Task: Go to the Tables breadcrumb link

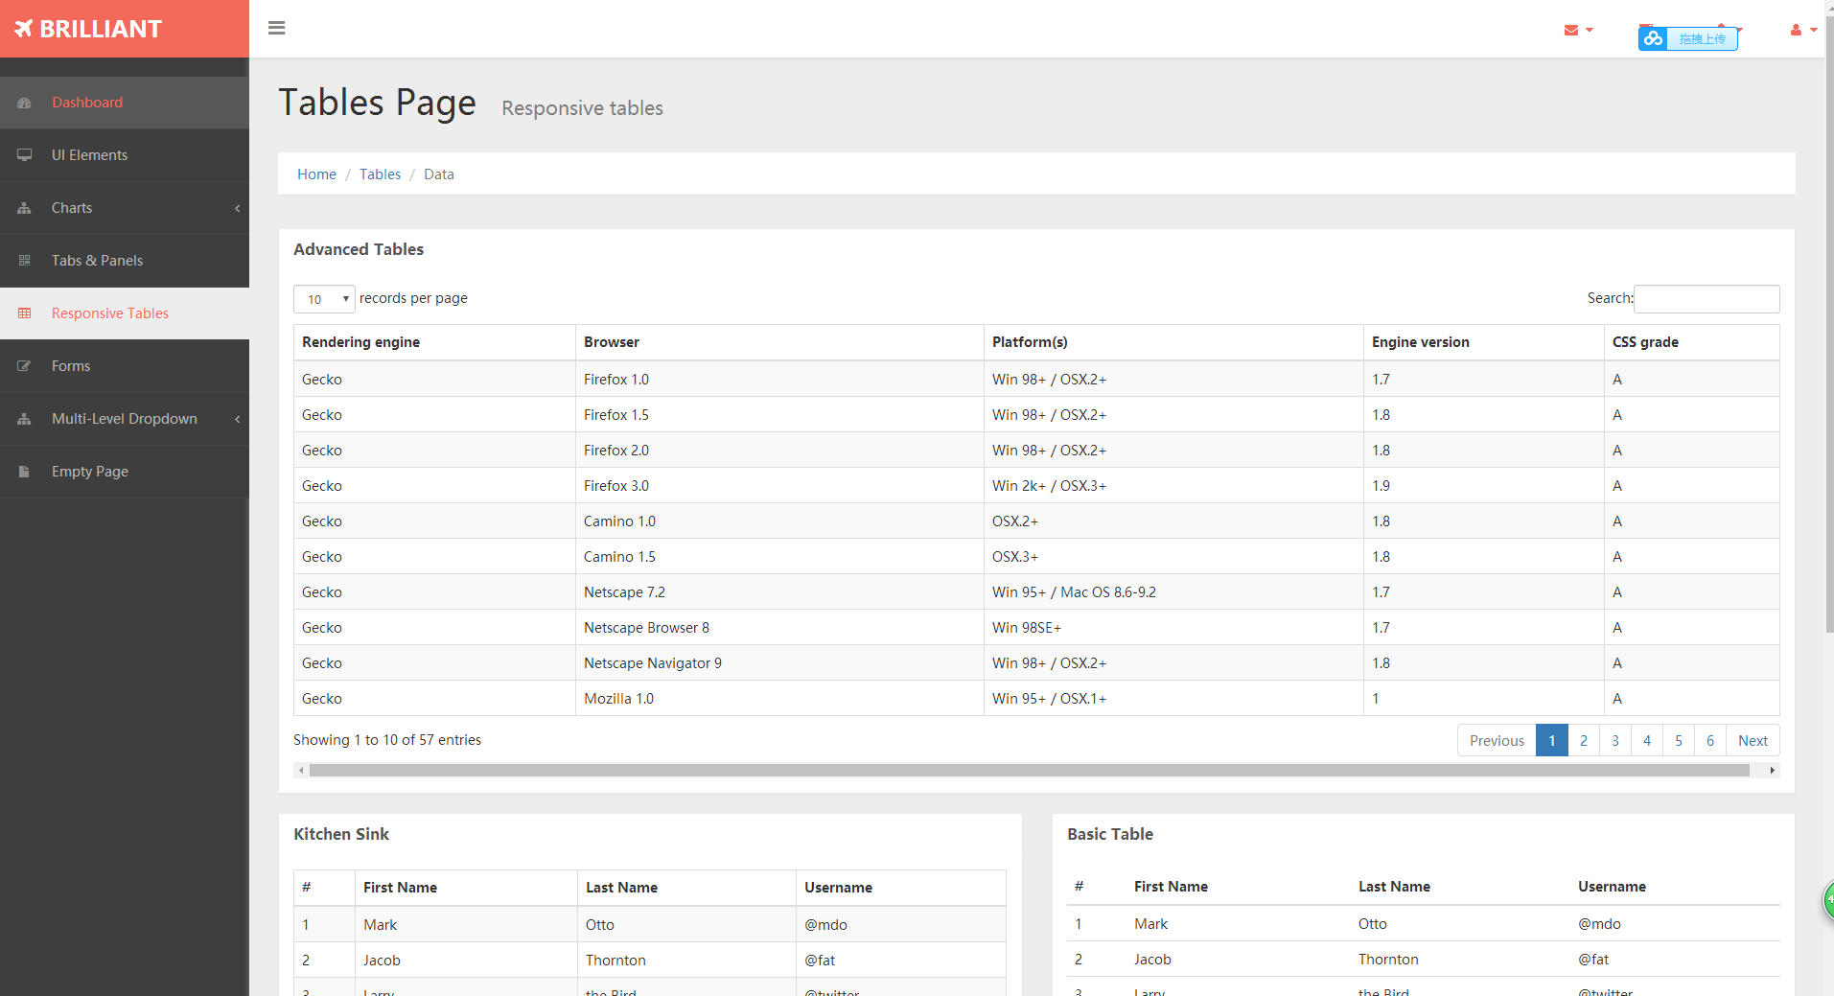Action: 380,174
